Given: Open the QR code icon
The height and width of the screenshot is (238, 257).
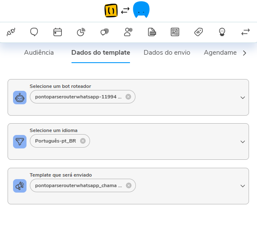Looking at the screenshot, I should coord(175,32).
